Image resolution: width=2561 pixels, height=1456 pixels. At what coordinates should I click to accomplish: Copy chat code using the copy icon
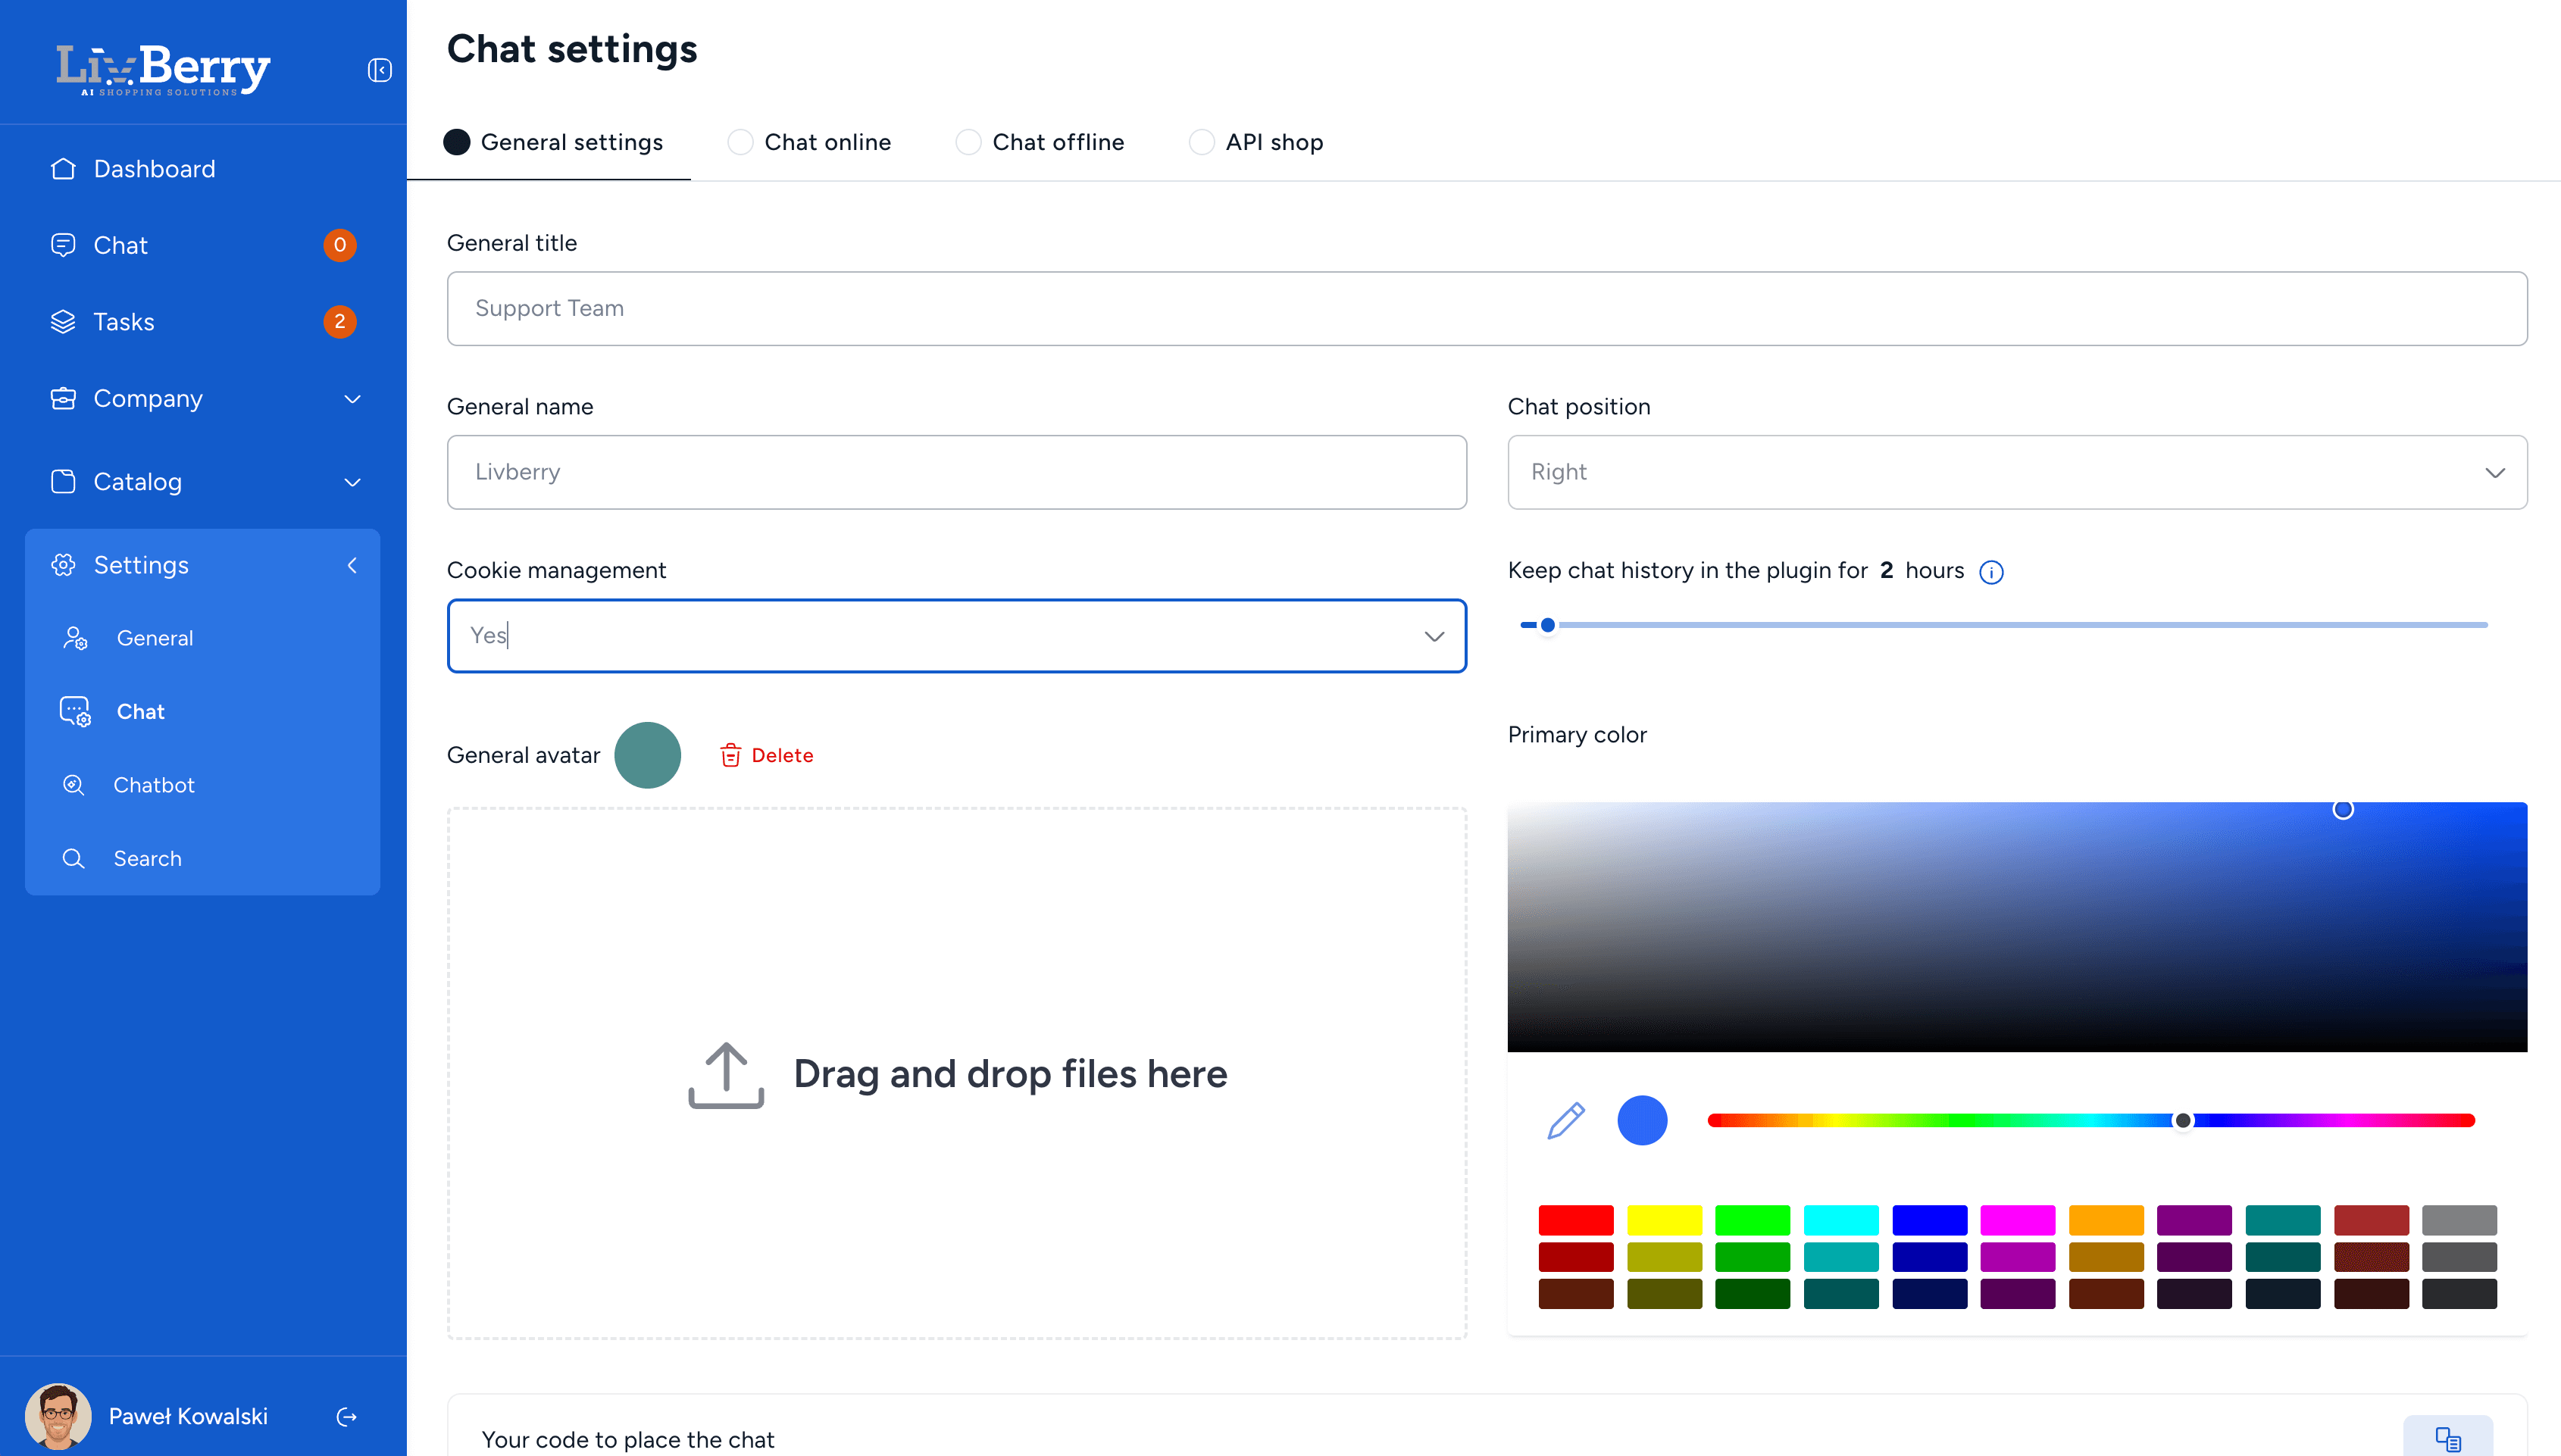2447,1439
